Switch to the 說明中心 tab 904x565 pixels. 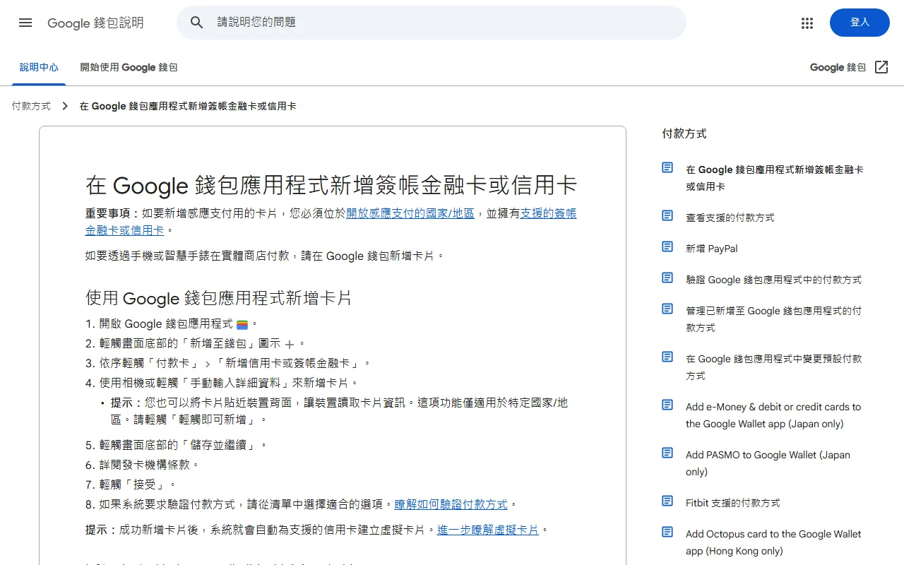39,67
